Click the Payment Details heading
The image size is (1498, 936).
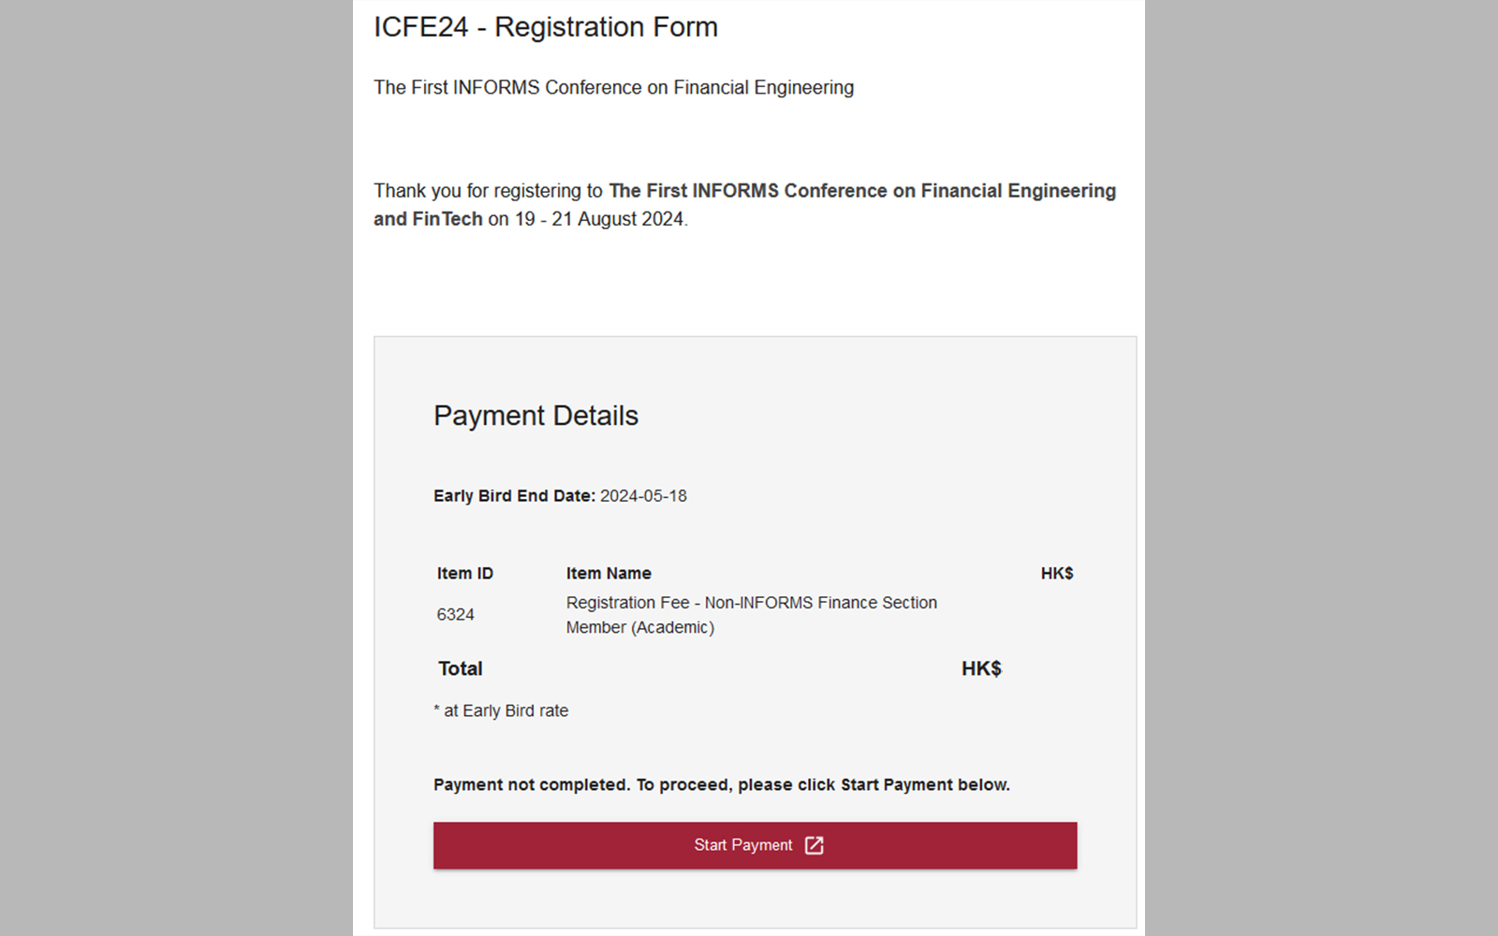[536, 416]
